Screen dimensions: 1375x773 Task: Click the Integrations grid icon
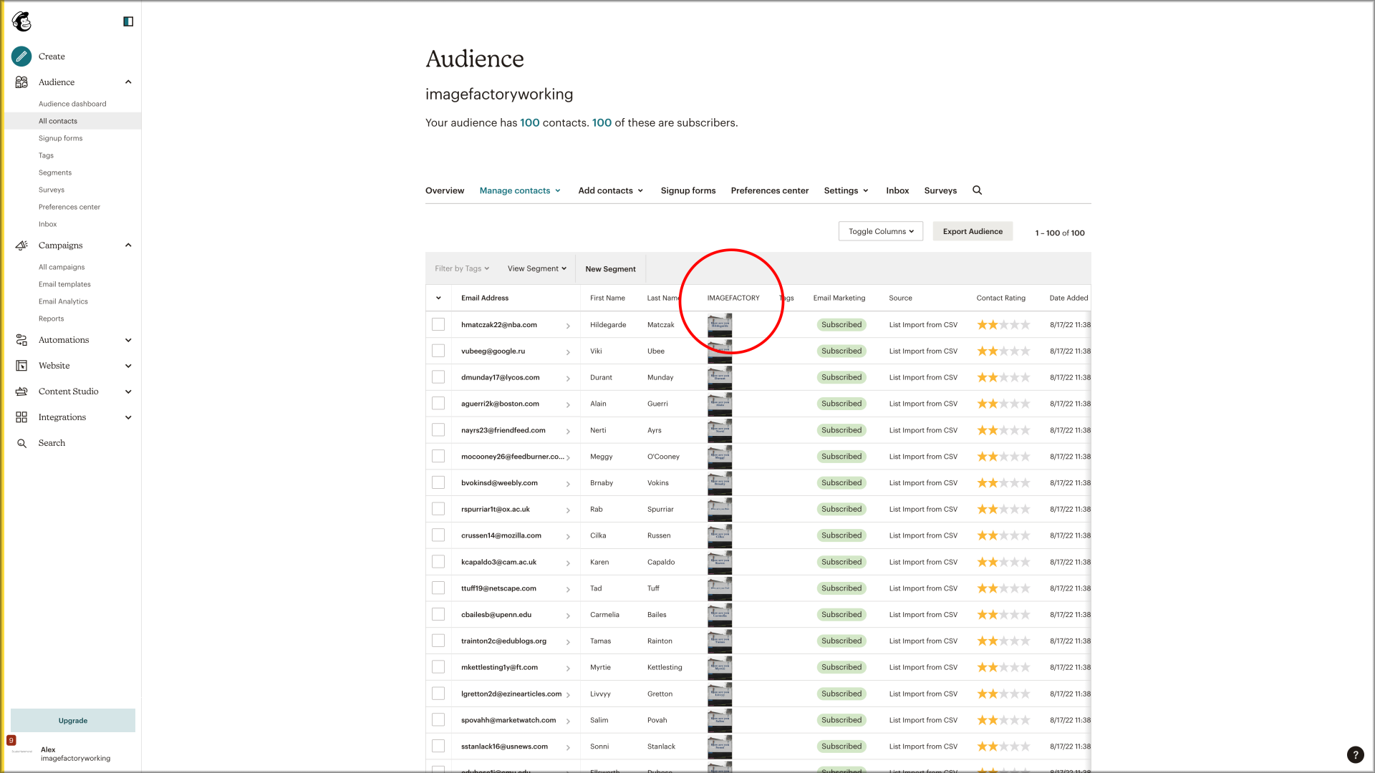coord(21,417)
